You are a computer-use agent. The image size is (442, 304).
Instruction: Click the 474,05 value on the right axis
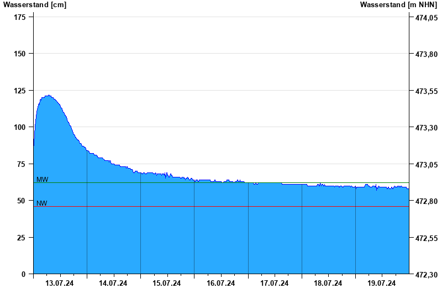tap(427, 18)
